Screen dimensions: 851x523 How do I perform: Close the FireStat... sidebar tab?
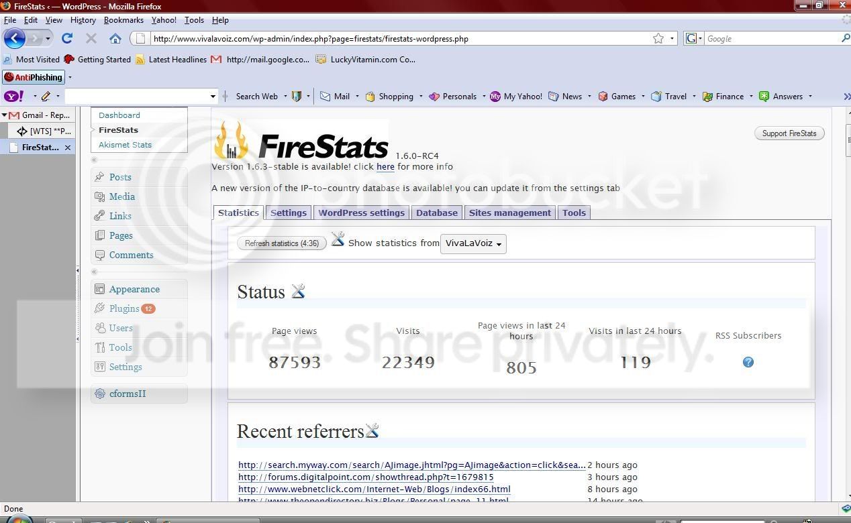[68, 148]
